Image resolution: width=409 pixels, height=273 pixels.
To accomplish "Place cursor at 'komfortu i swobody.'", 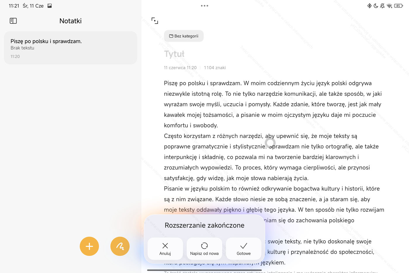I will coord(191,125).
